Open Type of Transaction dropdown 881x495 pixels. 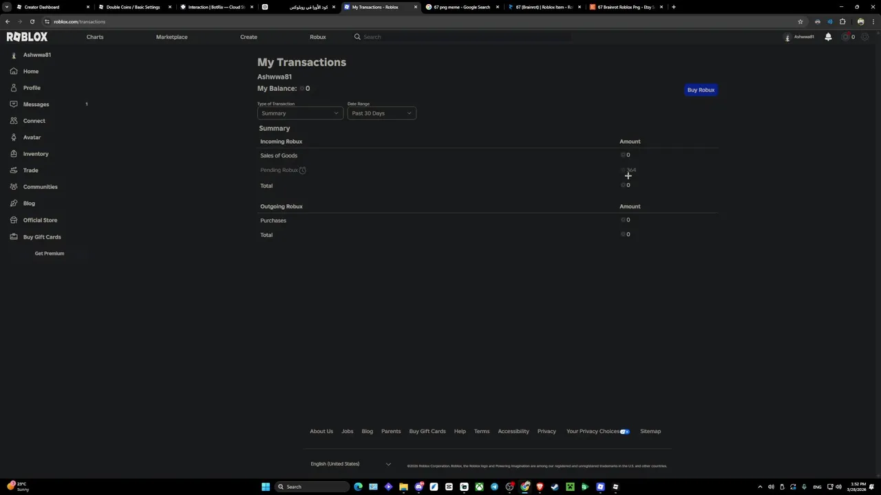coord(299,113)
